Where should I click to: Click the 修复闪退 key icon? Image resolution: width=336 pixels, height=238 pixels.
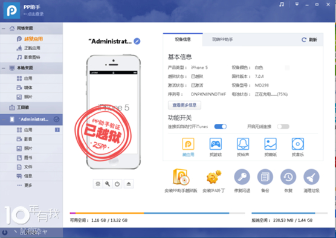click(242, 177)
